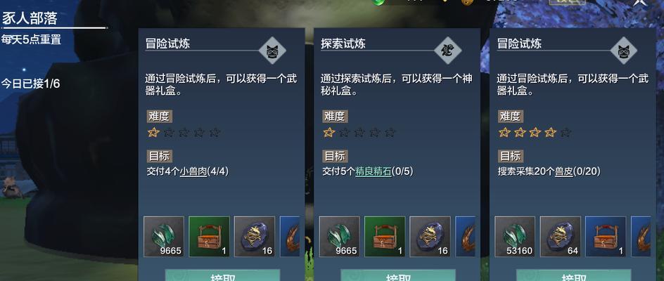Select the dragon coin reward showing 64
664x281 pixels.
pos(560,237)
